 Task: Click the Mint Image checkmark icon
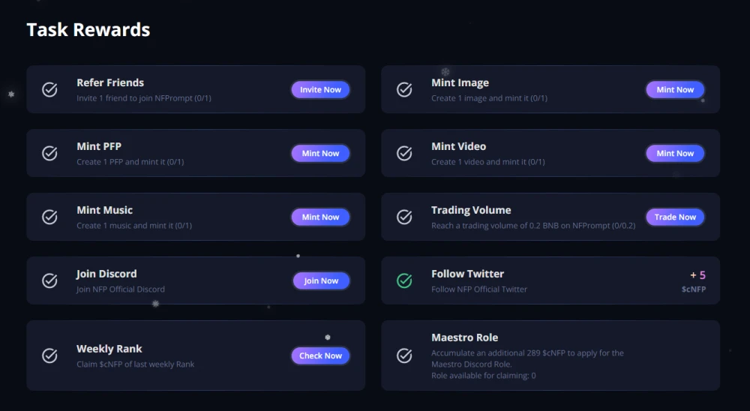click(x=404, y=89)
